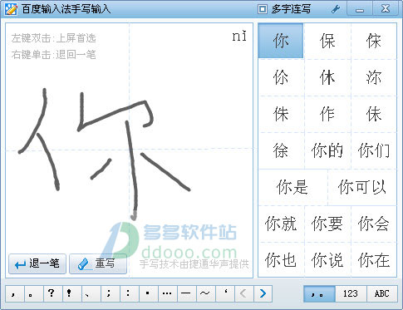Select candidate character 徐
Viewport: 403px width, 310px height.
(x=281, y=150)
